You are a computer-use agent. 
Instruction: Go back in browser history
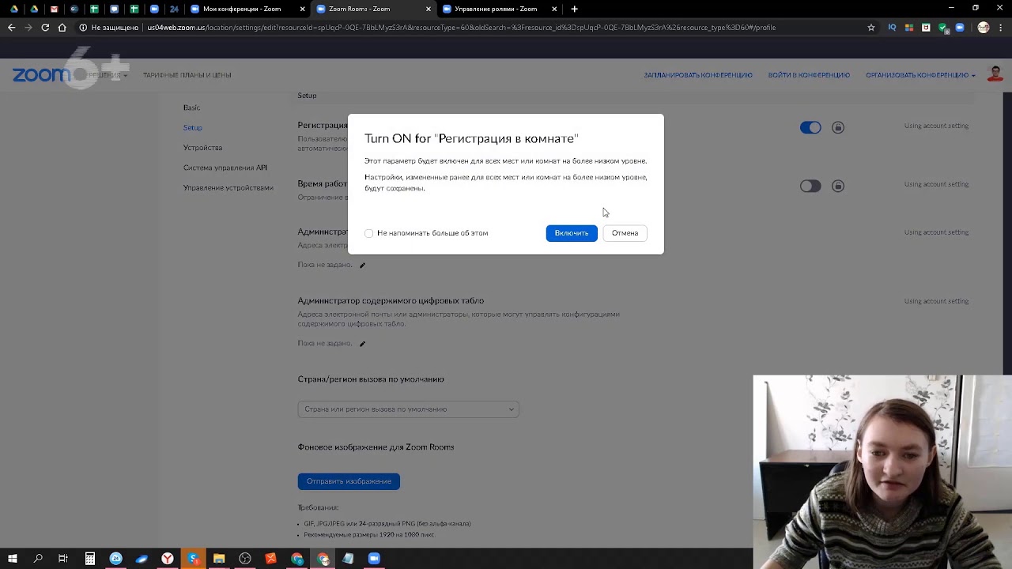(11, 28)
